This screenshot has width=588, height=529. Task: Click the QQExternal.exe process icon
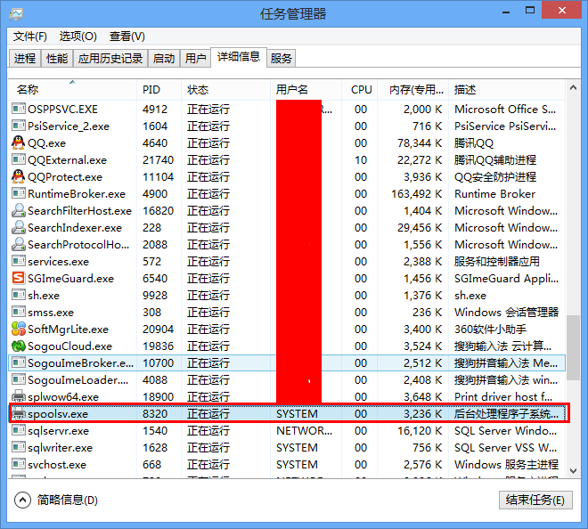pos(18,159)
